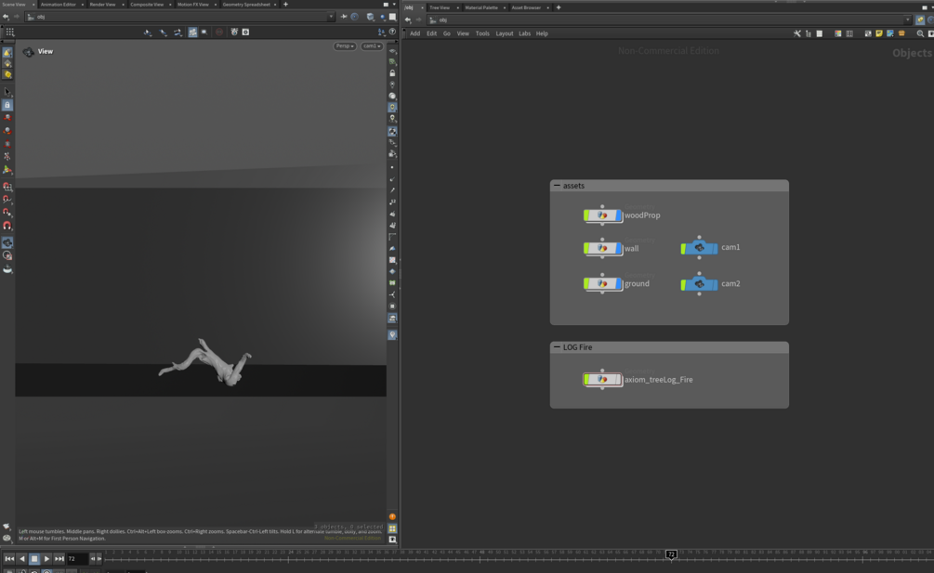
Task: Click the viewport layout four-view icon
Action: pos(392,528)
